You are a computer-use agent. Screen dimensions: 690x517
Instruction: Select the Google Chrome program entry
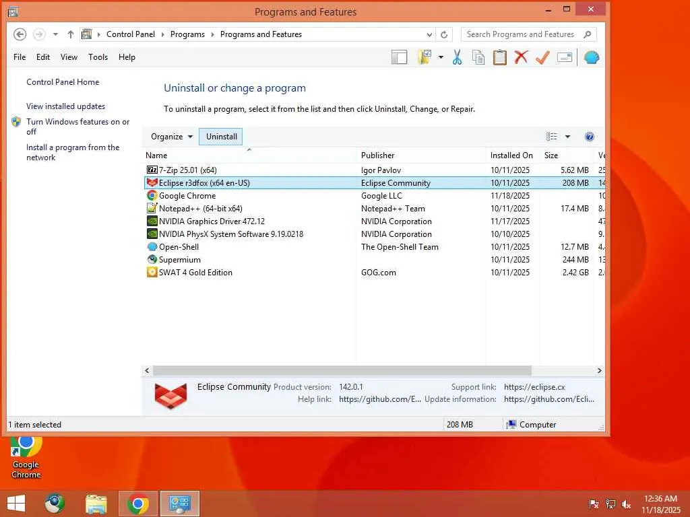pyautogui.click(x=374, y=196)
